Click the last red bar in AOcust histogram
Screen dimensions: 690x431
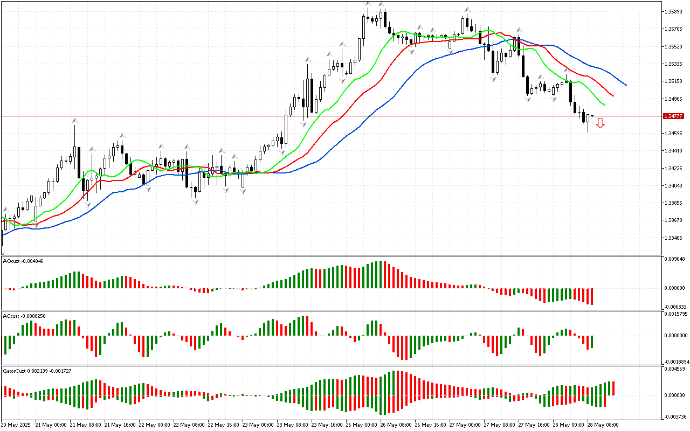[x=592, y=296]
